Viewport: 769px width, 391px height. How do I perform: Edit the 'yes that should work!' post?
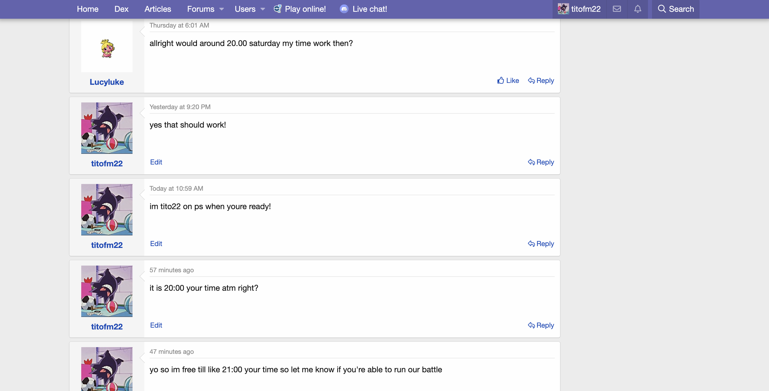pyautogui.click(x=156, y=162)
